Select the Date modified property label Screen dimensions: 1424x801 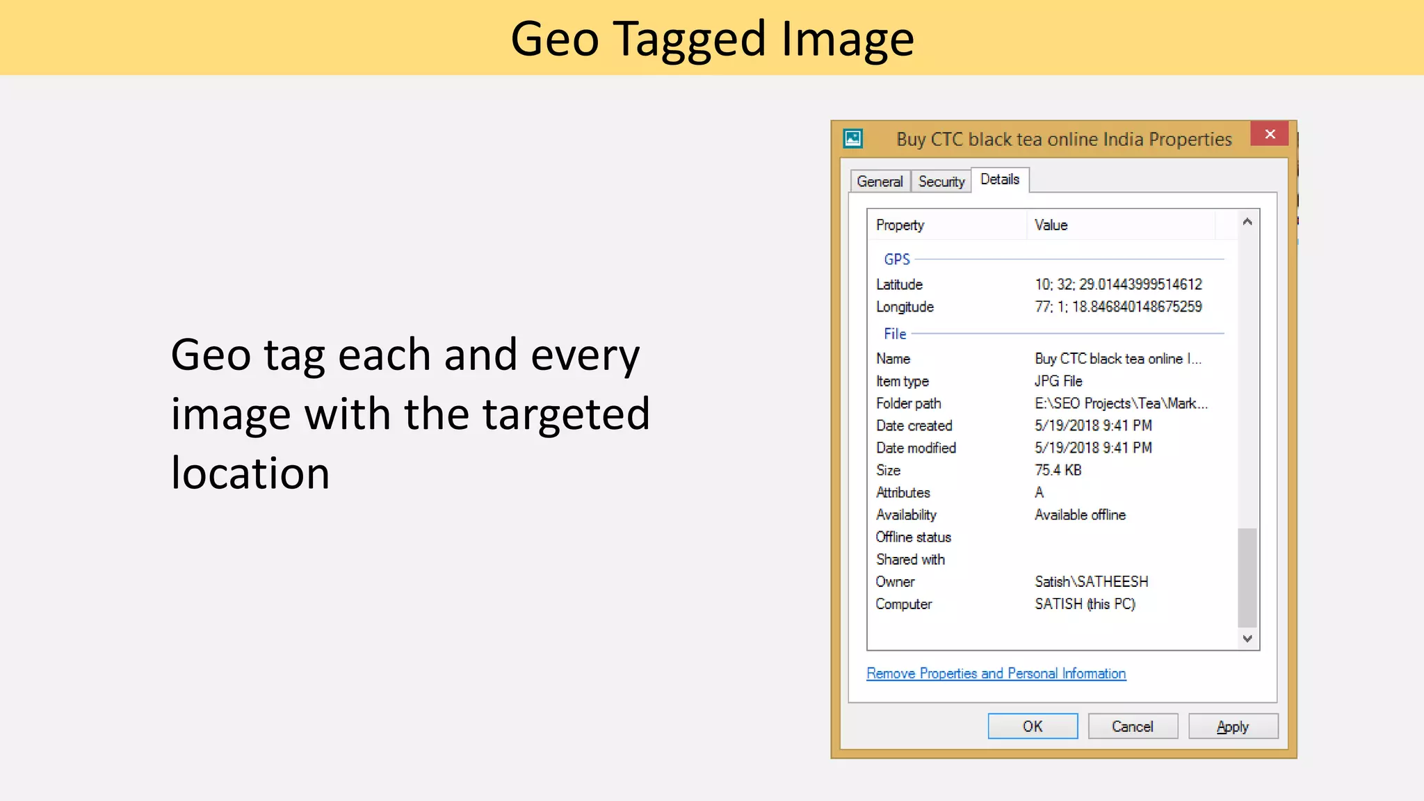(916, 448)
